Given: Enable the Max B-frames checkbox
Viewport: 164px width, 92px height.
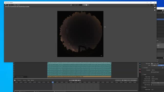Looking at the screenshot, I should (151, 85).
